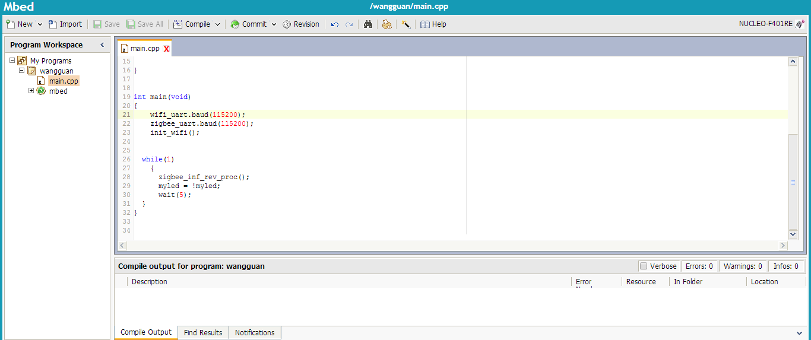
Task: Open the Revision history clock icon
Action: (287, 24)
